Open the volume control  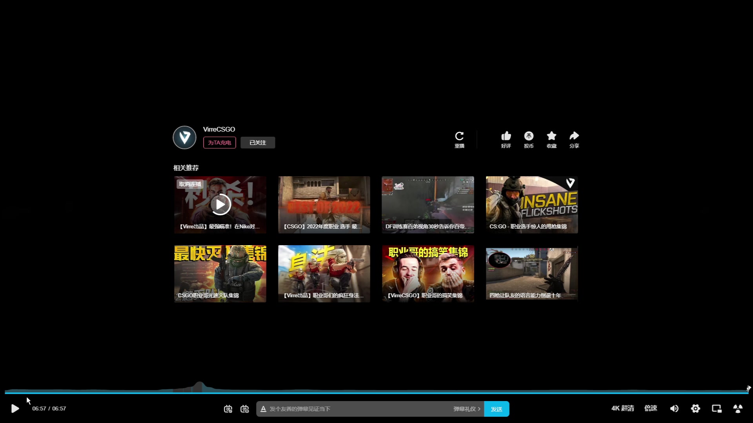[x=674, y=409]
